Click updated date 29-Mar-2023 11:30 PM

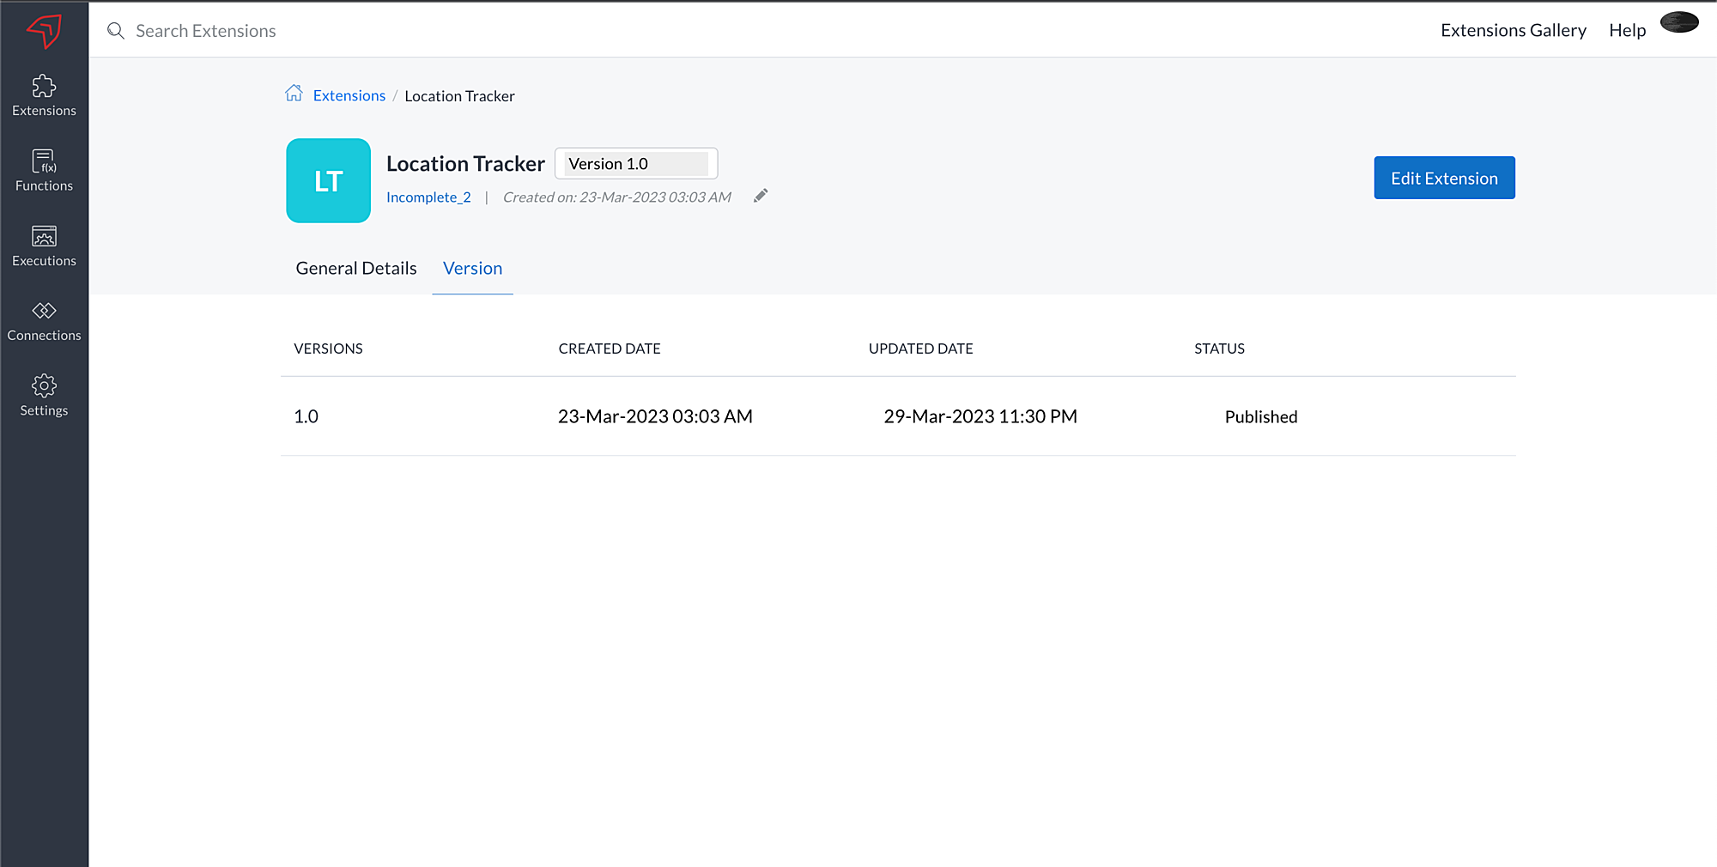pyautogui.click(x=980, y=416)
